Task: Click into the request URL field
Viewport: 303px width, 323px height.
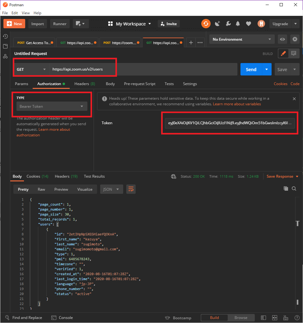Action: tap(143, 69)
